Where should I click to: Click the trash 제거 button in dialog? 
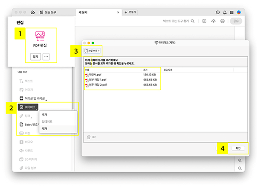pyautogui.click(x=91, y=137)
